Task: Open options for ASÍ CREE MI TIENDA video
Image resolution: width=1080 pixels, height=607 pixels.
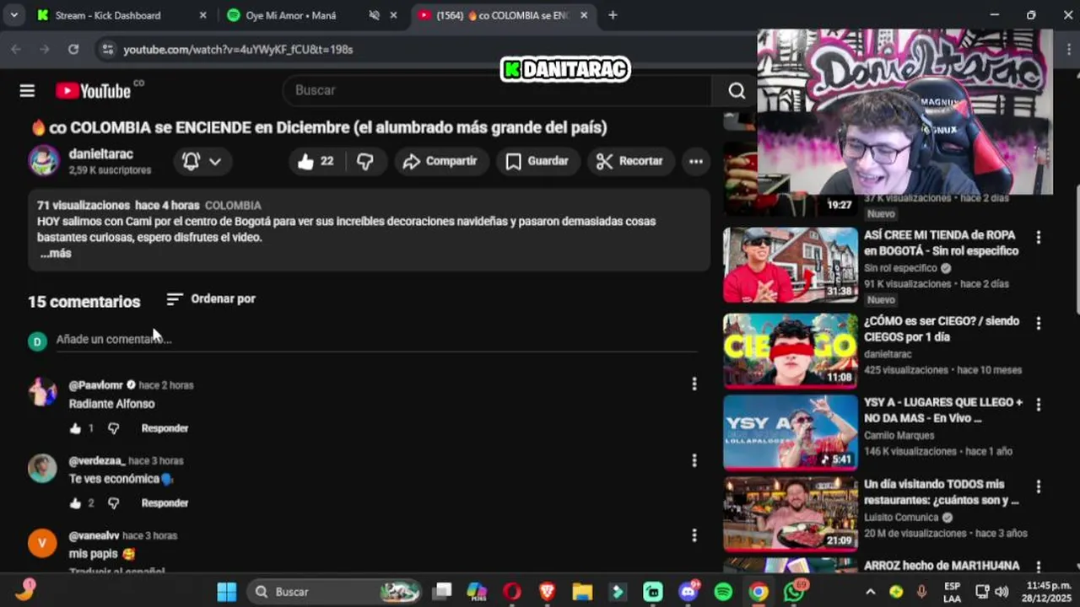Action: tap(1039, 238)
